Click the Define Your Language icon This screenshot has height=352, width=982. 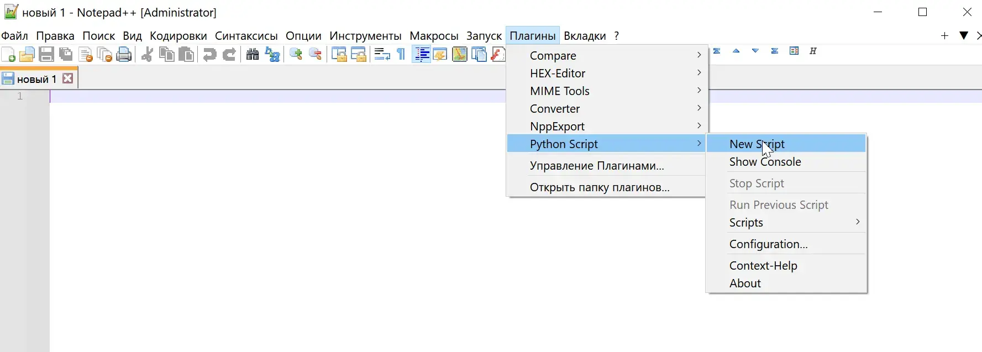click(x=440, y=54)
